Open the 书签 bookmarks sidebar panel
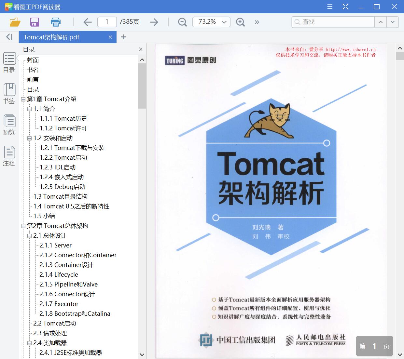404x359 pixels. [x=9, y=94]
